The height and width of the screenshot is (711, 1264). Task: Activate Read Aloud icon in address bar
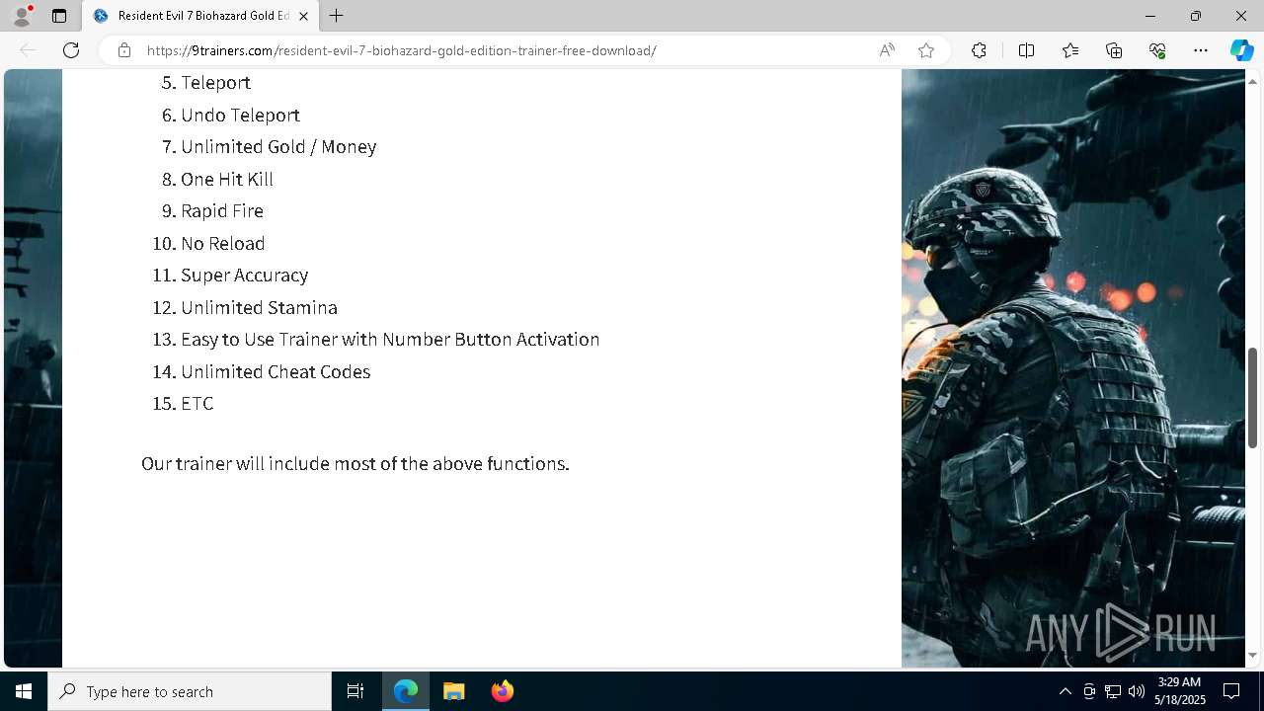pos(887,50)
